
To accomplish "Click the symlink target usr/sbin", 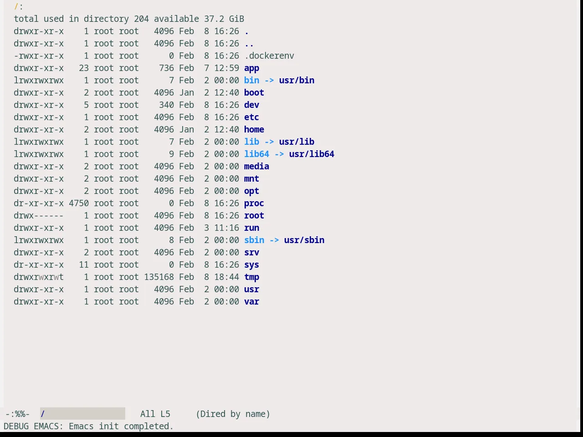I will [304, 240].
